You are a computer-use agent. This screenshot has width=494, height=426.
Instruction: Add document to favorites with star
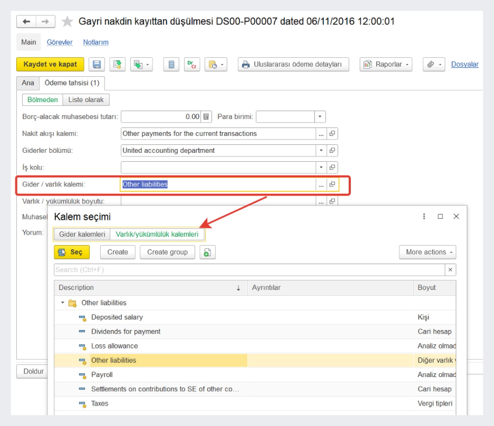(67, 21)
